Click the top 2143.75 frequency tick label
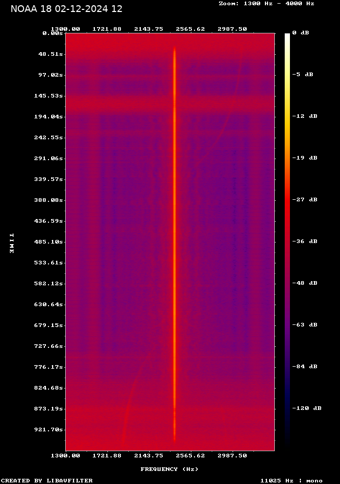The image size is (340, 484). point(148,29)
